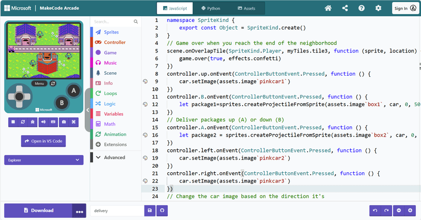Screen dimensions: 421x220
Task: Click the Microsoft logo
Action: [18, 8]
